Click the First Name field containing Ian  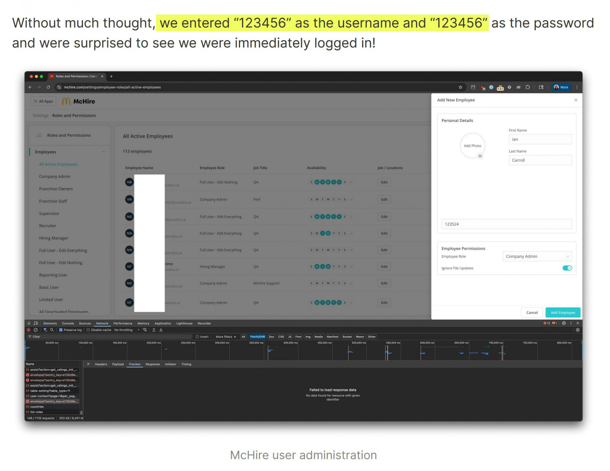click(540, 139)
